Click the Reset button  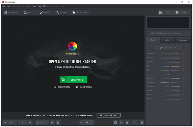click(x=42, y=122)
